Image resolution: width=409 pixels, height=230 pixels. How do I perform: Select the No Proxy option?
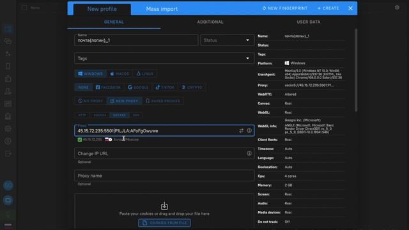click(x=90, y=101)
